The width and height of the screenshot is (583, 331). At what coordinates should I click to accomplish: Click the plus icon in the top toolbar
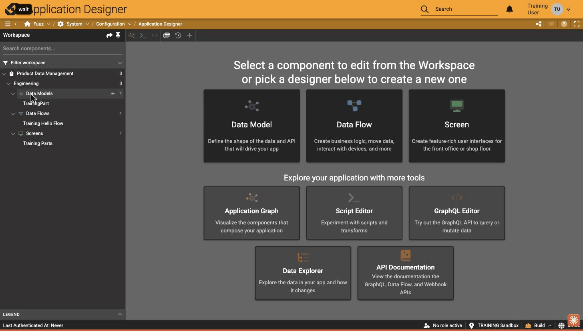coord(190,36)
